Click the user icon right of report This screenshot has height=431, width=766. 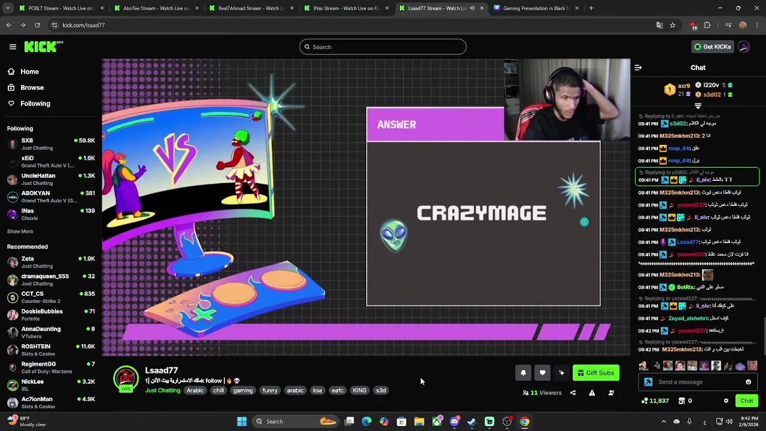pyautogui.click(x=611, y=393)
